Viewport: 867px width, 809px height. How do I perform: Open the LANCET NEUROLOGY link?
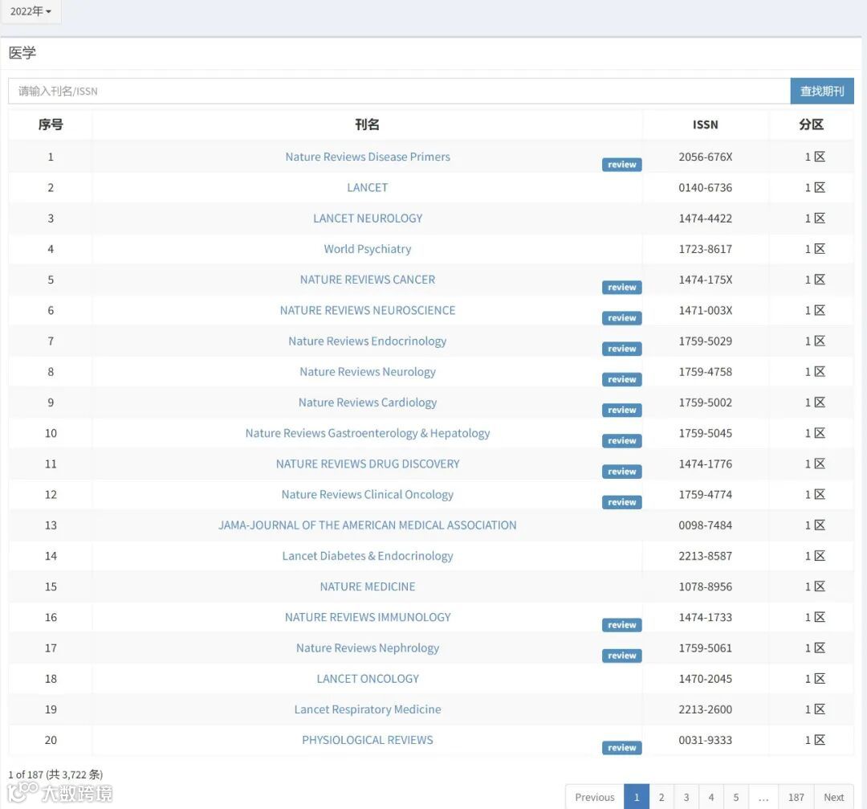[367, 218]
